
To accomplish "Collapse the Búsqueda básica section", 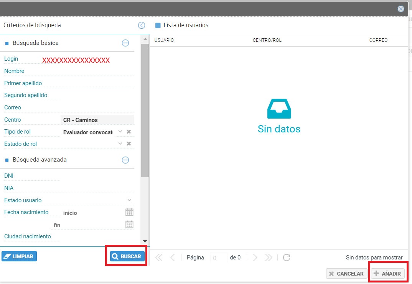I will (125, 43).
